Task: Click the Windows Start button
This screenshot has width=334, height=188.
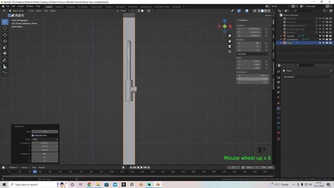Action: pyautogui.click(x=4, y=184)
